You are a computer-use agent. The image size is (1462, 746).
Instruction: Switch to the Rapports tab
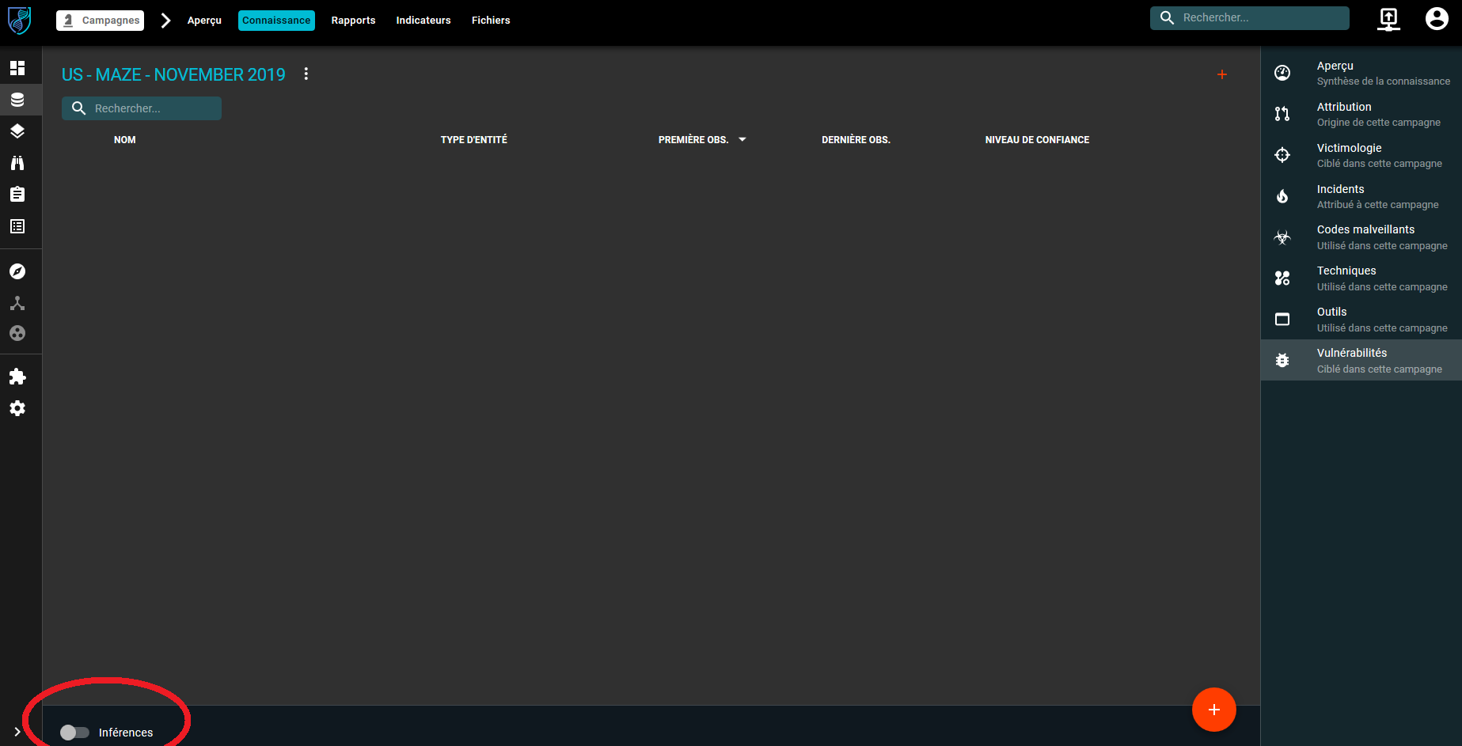353,21
